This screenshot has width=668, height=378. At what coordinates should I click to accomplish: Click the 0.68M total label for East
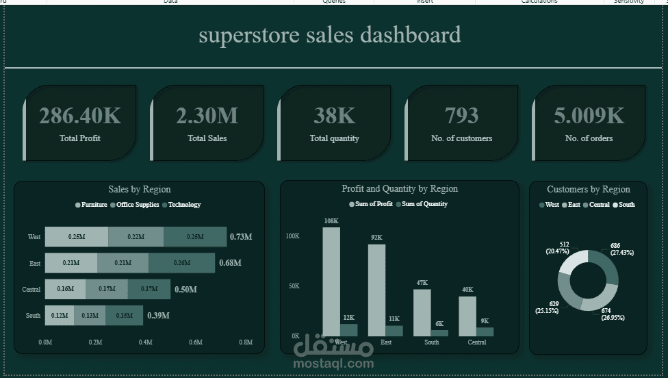[231, 263]
